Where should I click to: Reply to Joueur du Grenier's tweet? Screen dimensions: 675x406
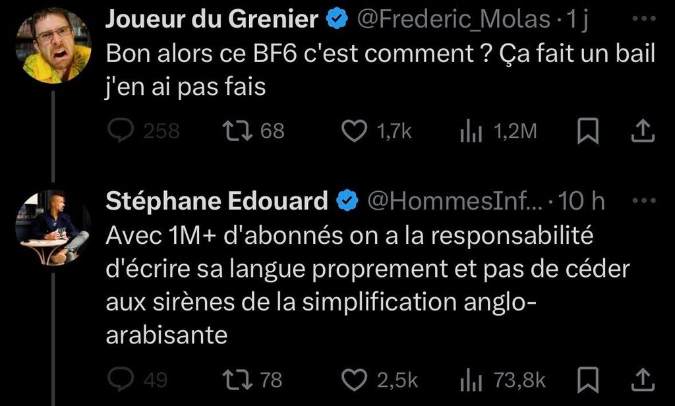point(122,131)
